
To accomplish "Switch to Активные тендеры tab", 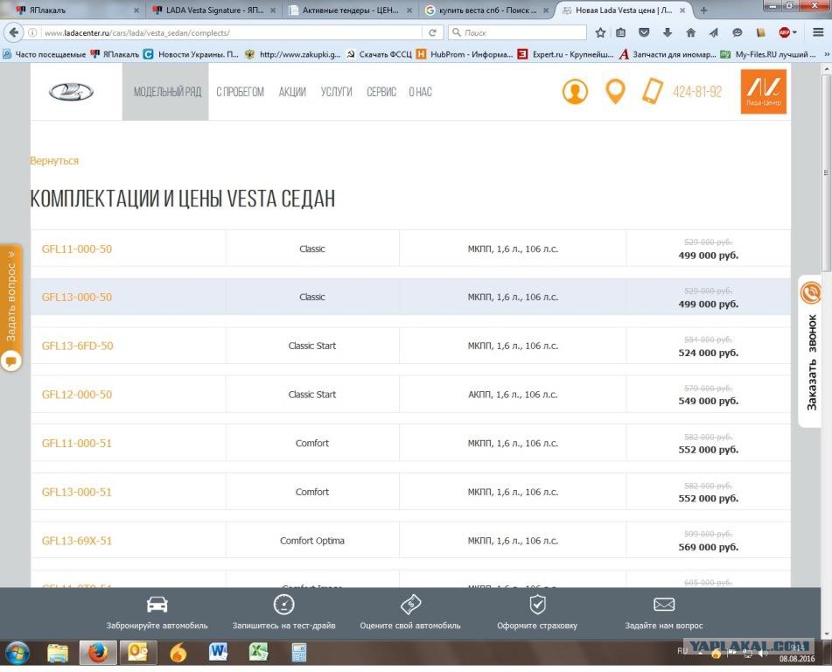I will (x=351, y=10).
